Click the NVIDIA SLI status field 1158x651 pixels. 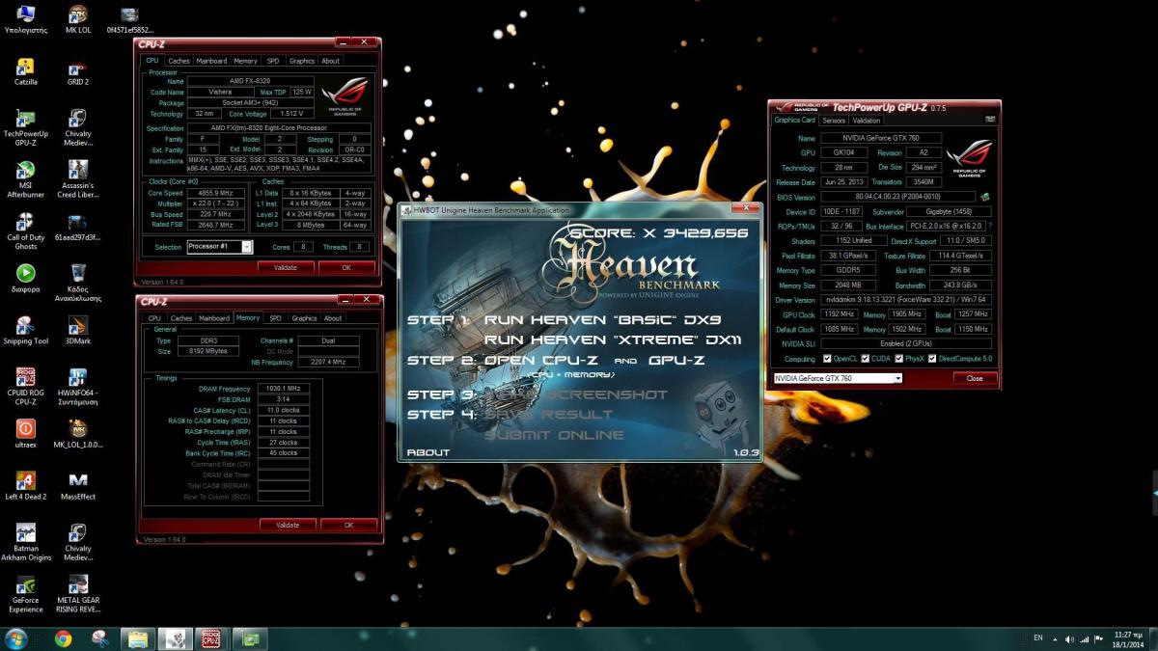pos(905,342)
